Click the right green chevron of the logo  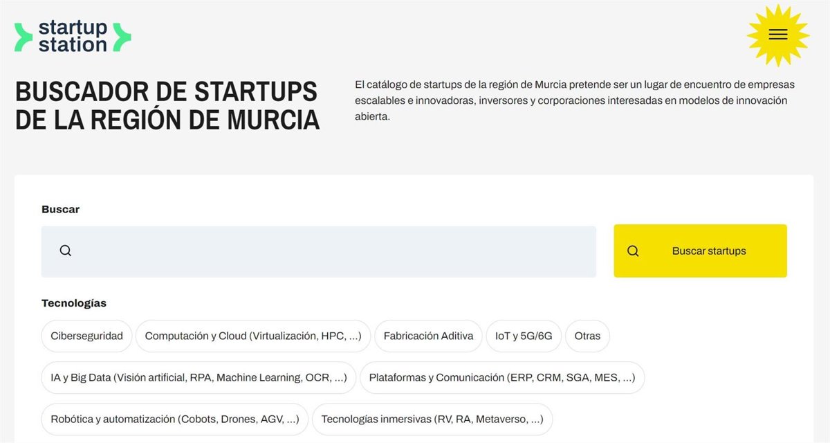tap(122, 37)
